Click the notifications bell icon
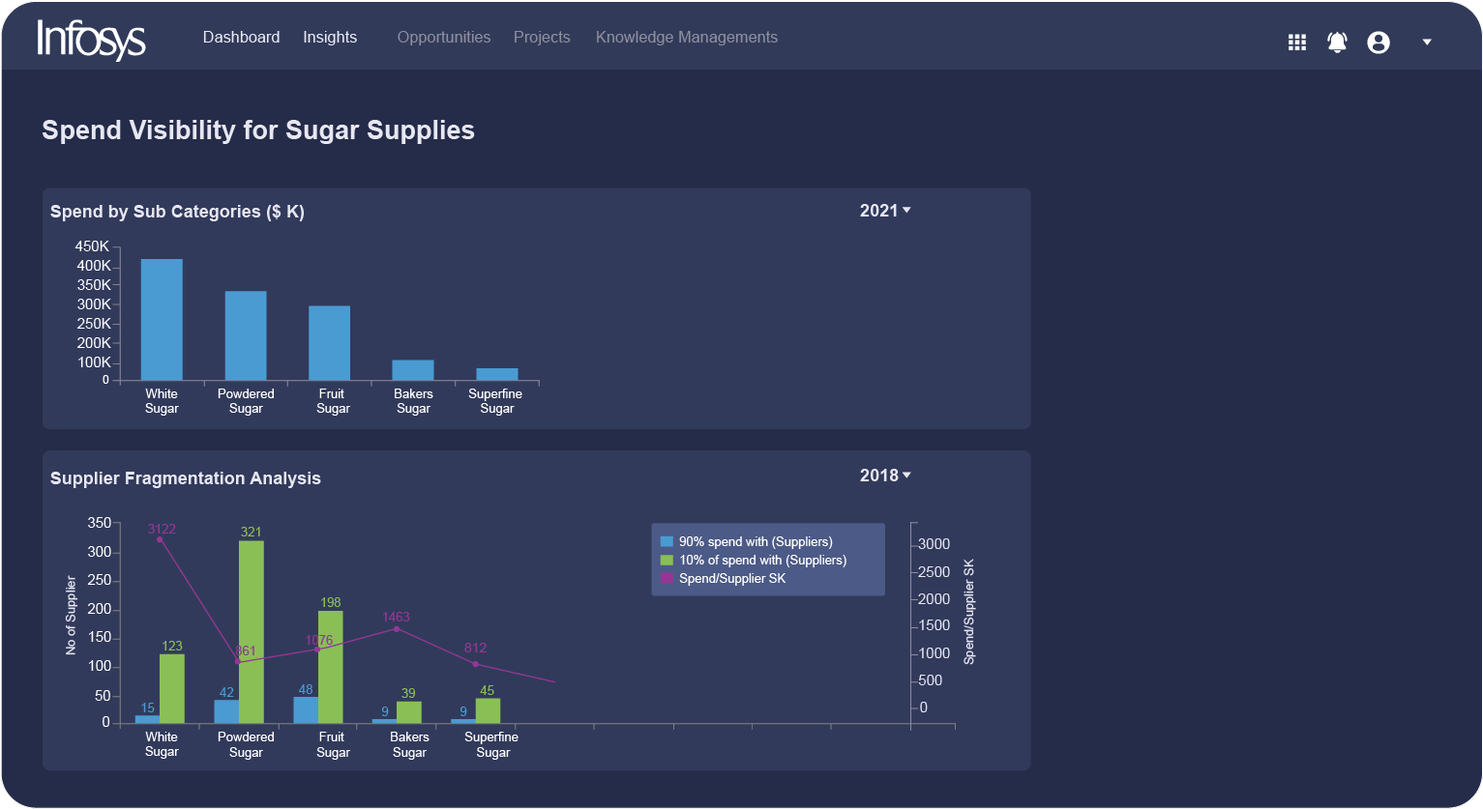This screenshot has height=809, width=1483. click(1337, 43)
